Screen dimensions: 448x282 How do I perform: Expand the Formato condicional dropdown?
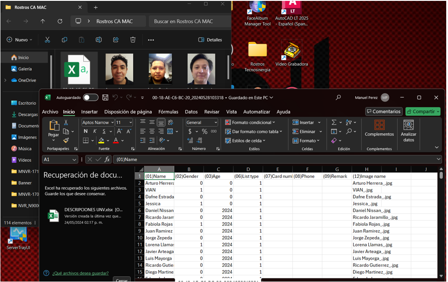click(x=250, y=123)
